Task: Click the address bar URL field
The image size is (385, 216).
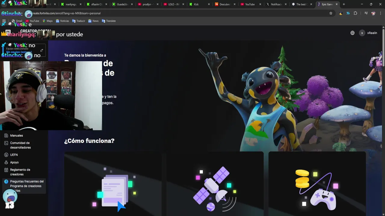Action: 174,13
